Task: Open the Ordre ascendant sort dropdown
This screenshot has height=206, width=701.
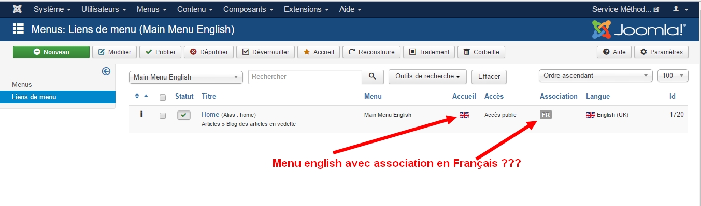Action: pos(596,76)
